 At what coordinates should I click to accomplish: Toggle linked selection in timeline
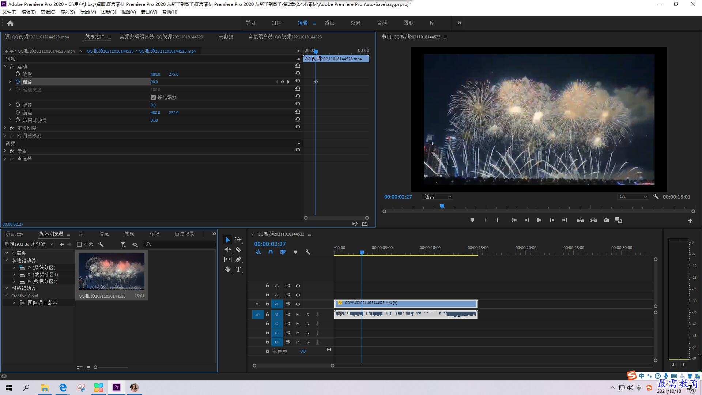(x=283, y=252)
